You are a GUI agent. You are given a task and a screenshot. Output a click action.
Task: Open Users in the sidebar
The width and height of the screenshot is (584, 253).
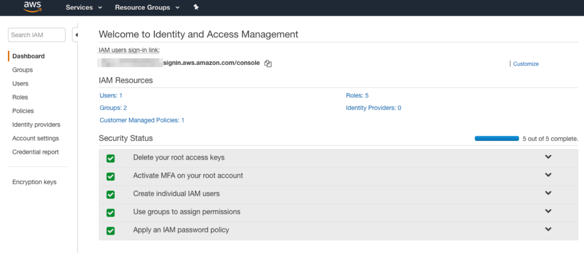pos(21,84)
